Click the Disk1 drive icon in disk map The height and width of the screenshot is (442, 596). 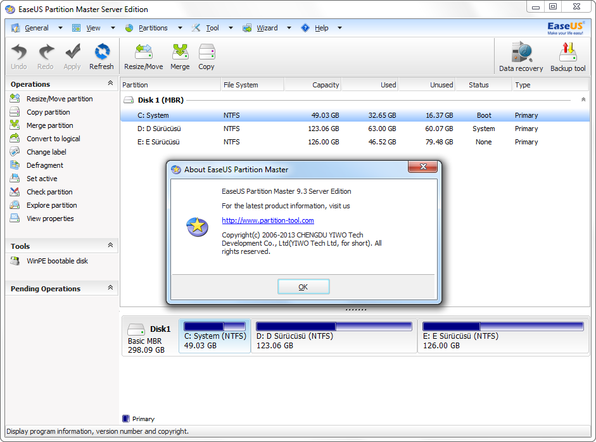pos(136,329)
